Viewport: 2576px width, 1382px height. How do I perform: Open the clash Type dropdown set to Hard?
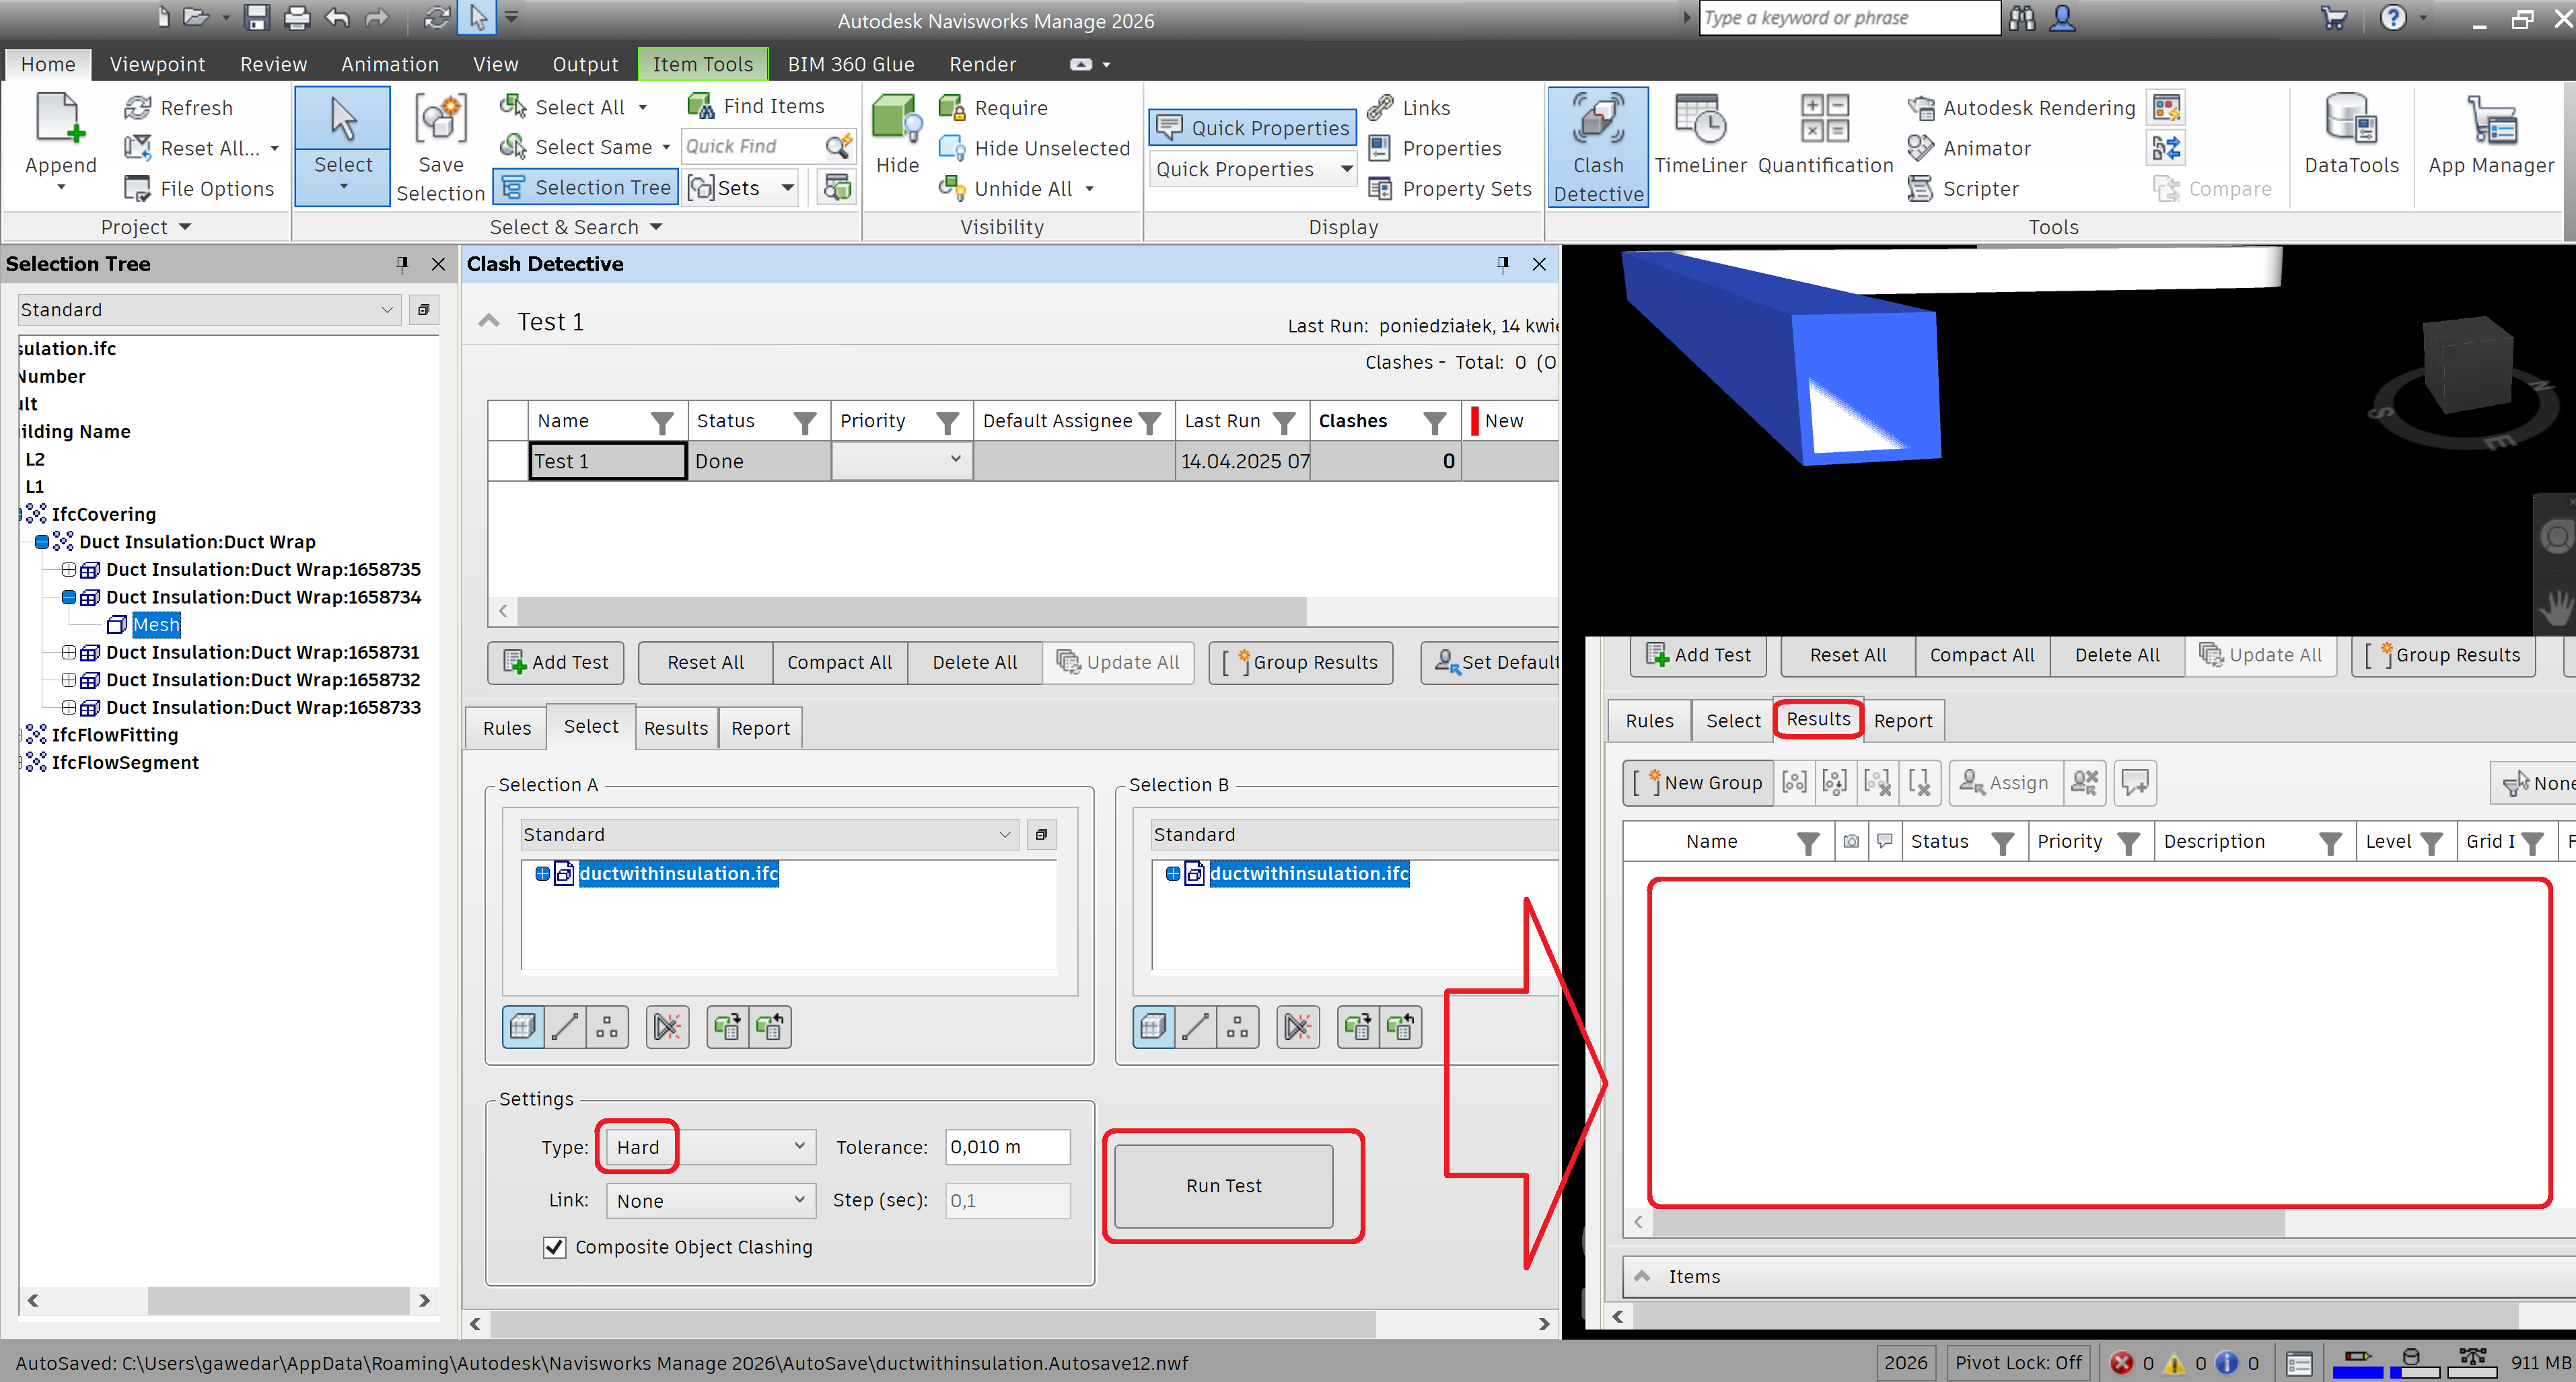(x=710, y=1147)
